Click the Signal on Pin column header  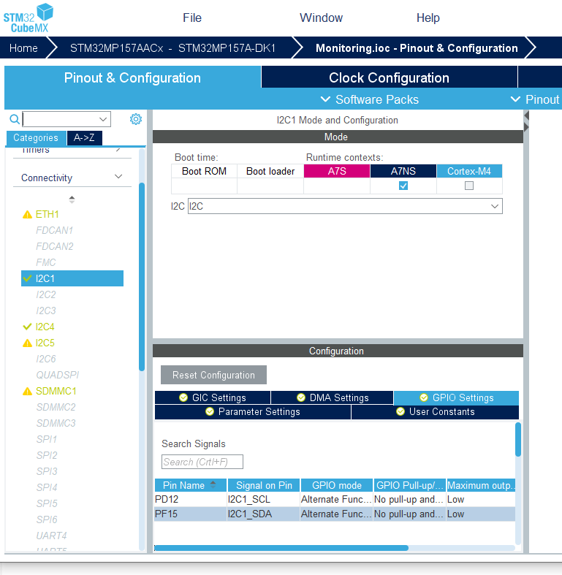pos(264,485)
